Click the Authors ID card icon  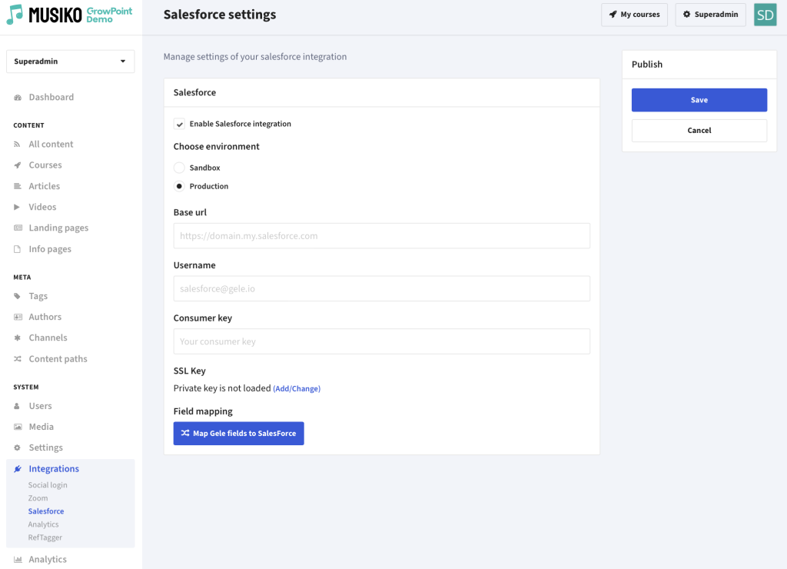(x=18, y=317)
